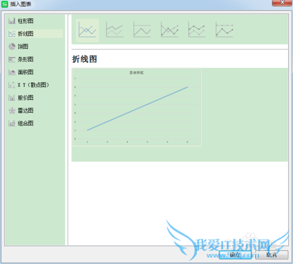The width and height of the screenshot is (293, 264).
Task: Click the line chart preview thumbnail
Action: click(137, 107)
